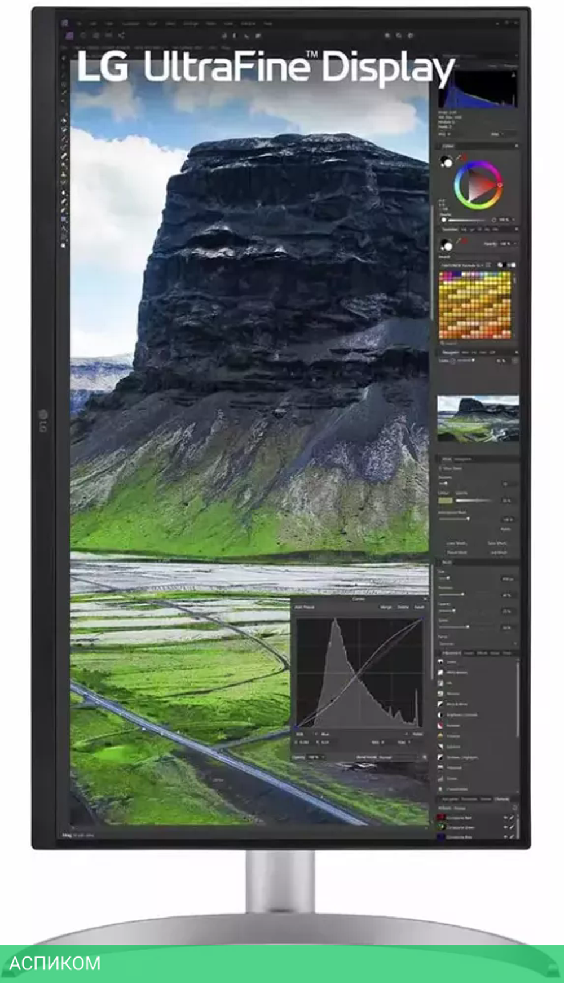Switch to the Effects tab
Viewport: 564px width, 983px height.
pyautogui.click(x=483, y=653)
